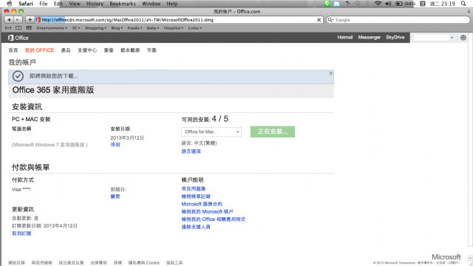Expand Baby bookmarks folder
The height and width of the screenshot is (266, 473).
coord(153,28)
